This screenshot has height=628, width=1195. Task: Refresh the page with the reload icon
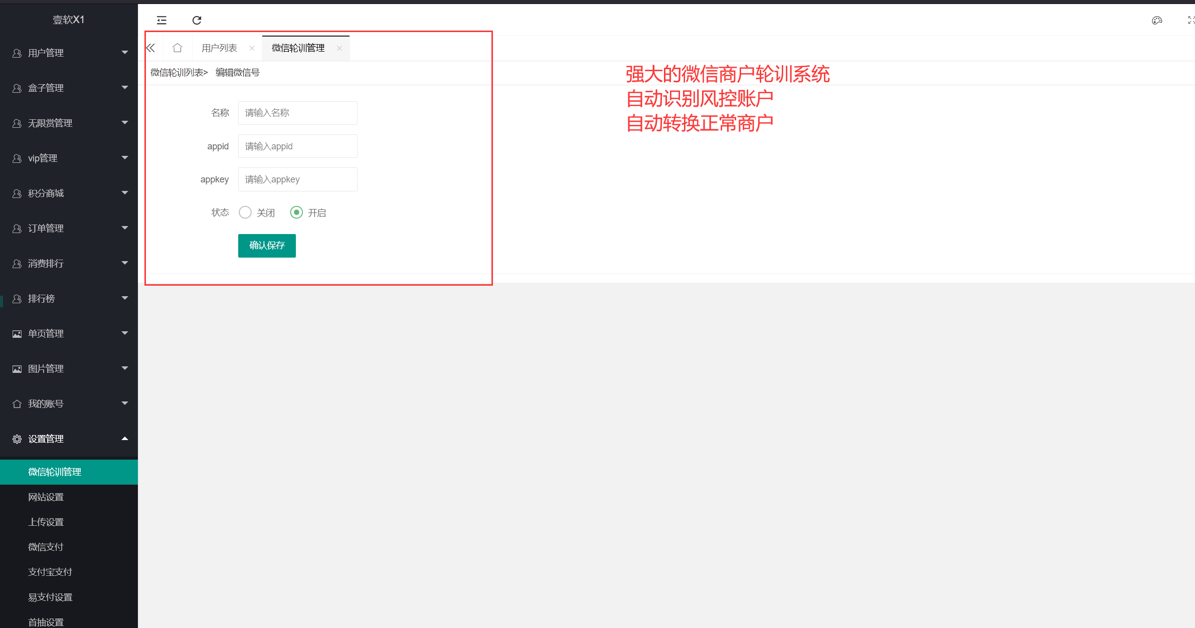197,20
